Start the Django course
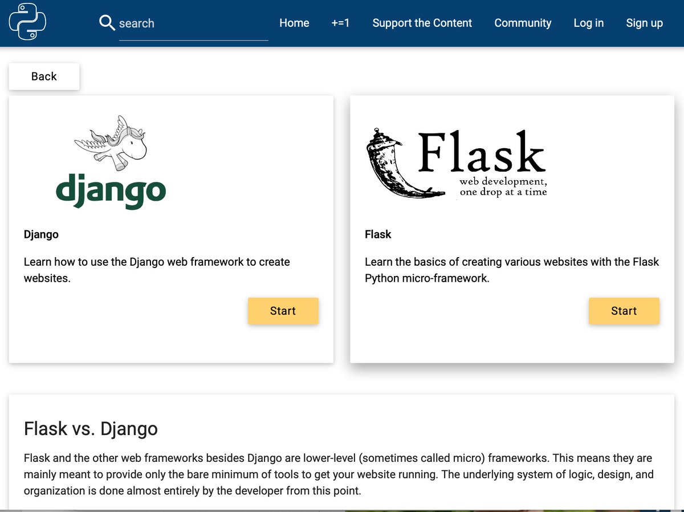The height and width of the screenshot is (512, 684). point(283,311)
